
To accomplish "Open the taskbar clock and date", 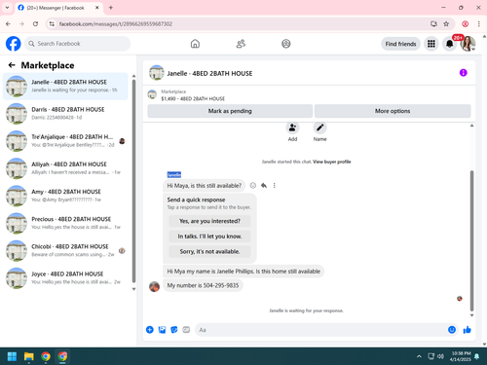I will (x=461, y=356).
